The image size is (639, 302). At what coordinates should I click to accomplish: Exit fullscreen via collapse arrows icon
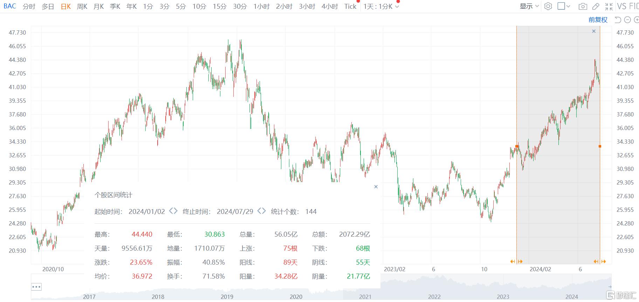click(x=609, y=6)
